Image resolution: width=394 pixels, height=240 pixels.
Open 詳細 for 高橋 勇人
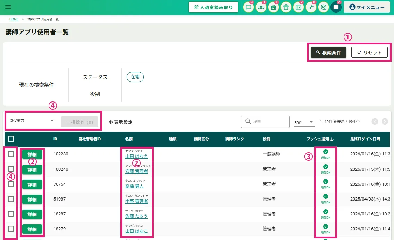(32, 185)
